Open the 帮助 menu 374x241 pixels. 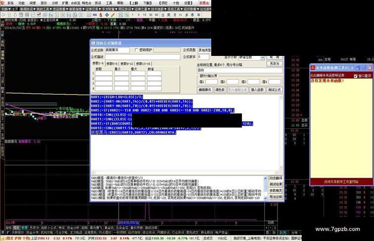120,3
